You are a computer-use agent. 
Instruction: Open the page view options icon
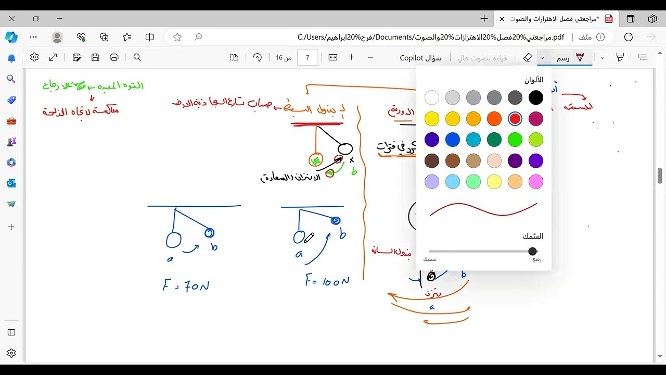234,57
